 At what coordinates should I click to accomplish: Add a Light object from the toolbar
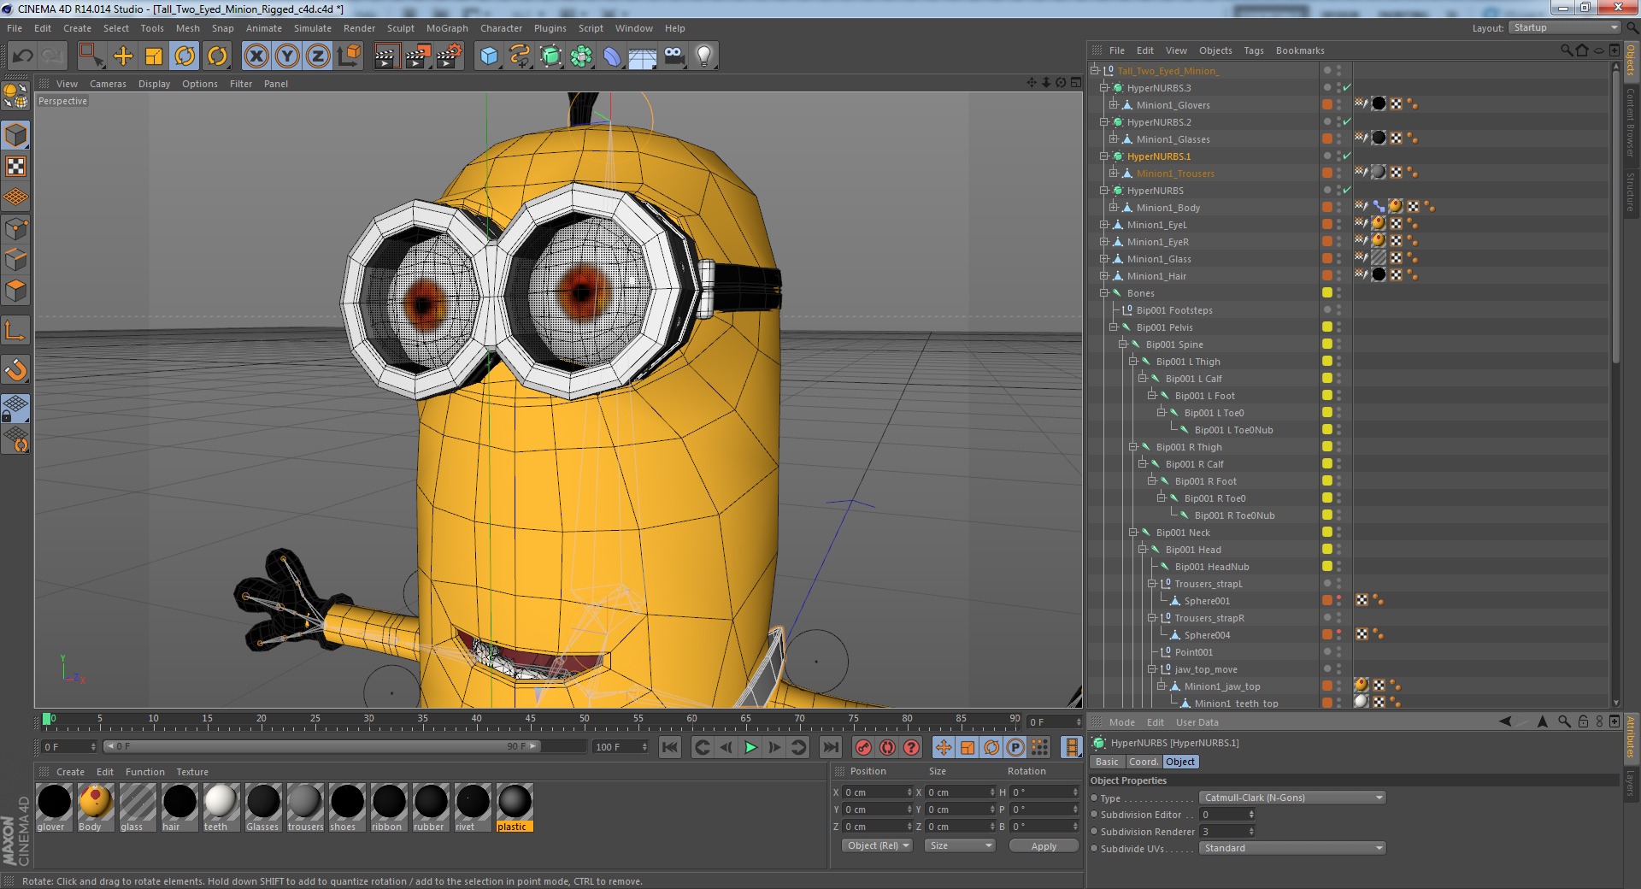(703, 56)
